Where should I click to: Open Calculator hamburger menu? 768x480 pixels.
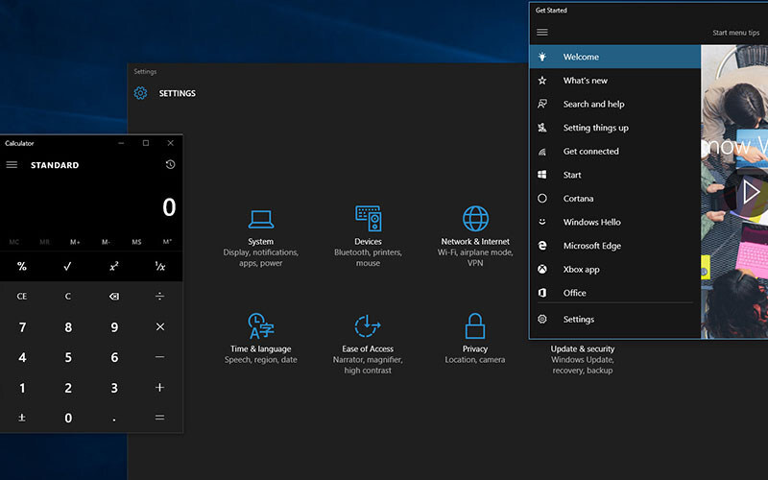tap(12, 165)
